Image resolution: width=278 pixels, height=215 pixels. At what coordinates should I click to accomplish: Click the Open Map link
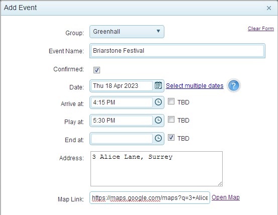226,197
